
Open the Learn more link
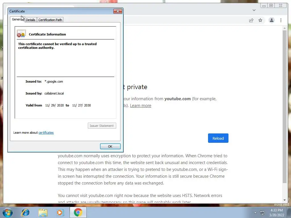(x=140, y=106)
